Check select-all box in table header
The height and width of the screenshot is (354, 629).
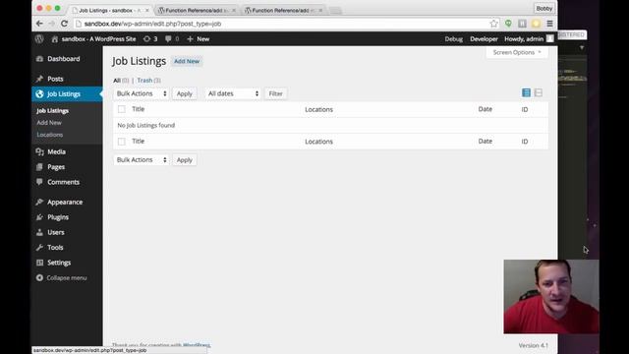coord(122,109)
